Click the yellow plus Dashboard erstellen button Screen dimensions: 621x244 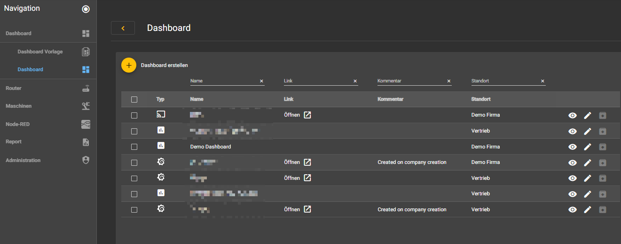pyautogui.click(x=128, y=66)
